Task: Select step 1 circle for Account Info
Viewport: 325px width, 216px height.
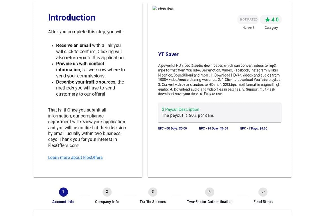Action: coord(63,192)
